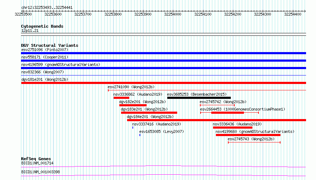Select the BICD1|NM_001003398 gene label
The width and height of the screenshot is (316, 180).
[x=40, y=172]
